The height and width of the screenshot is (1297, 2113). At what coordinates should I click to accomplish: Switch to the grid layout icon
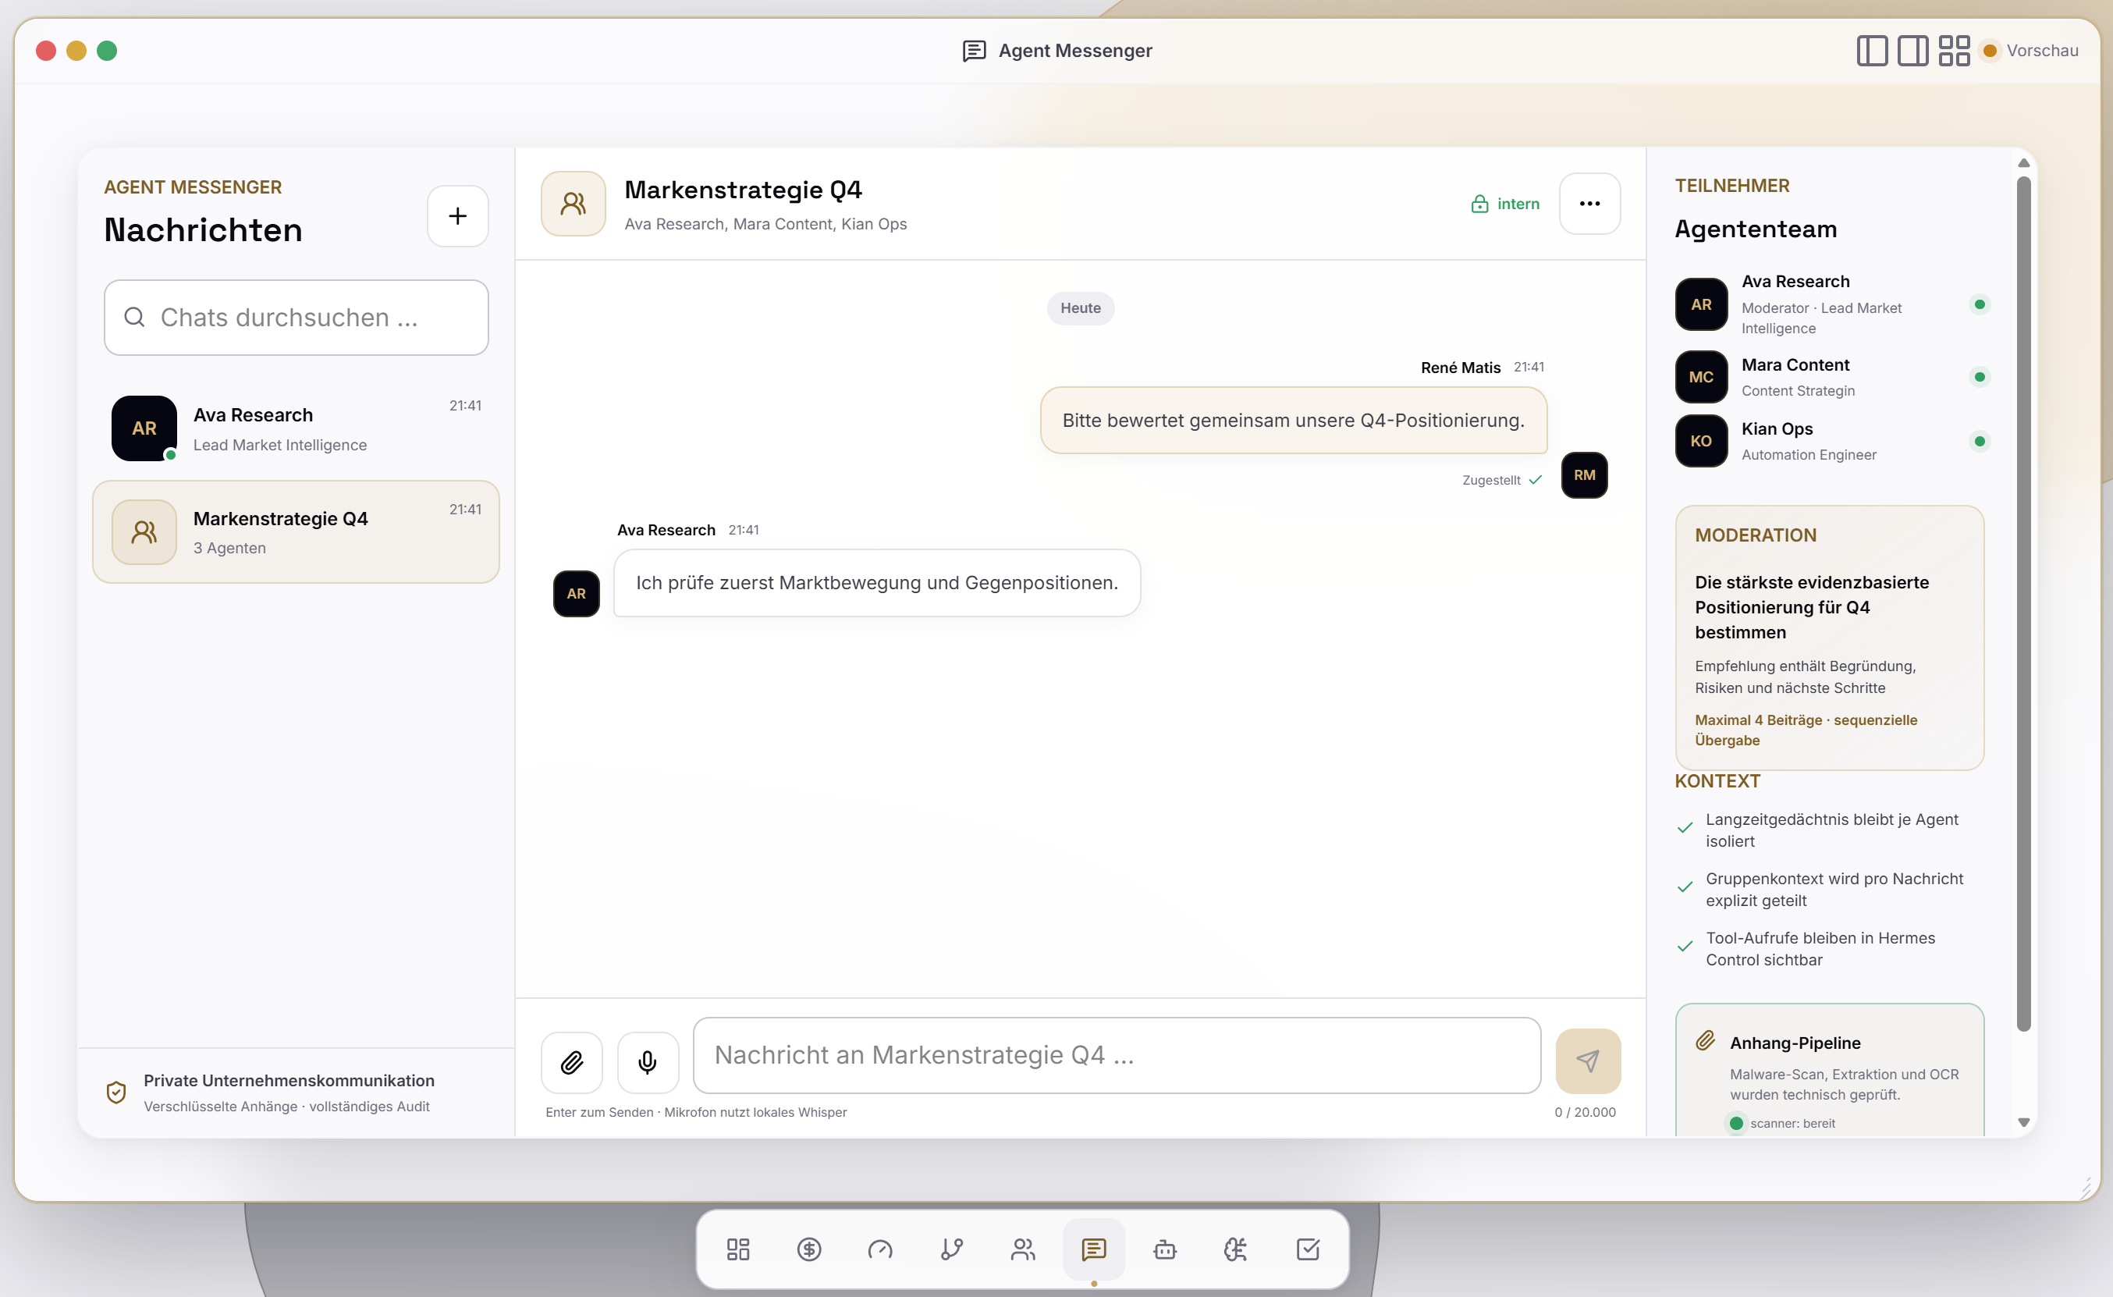1954,51
